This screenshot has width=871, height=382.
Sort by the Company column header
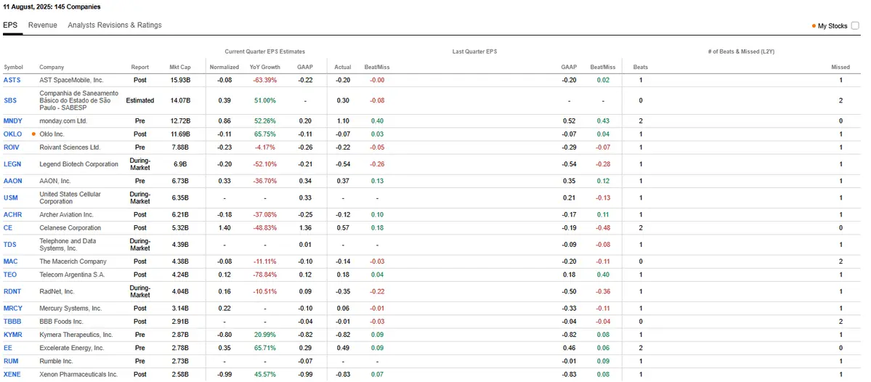tap(52, 68)
